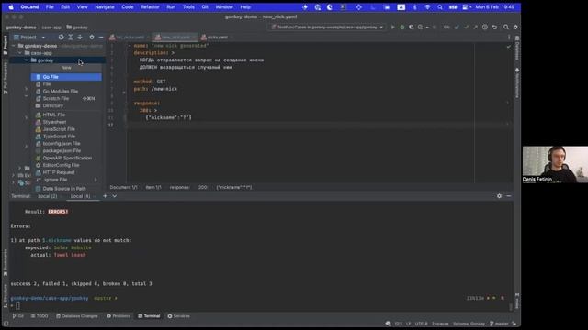Switch to the leftmost editor tab before new_nick.yaml
588x330 pixels.
coord(130,37)
